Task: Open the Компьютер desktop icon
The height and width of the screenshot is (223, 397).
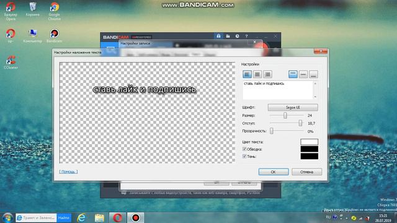Action: [32, 36]
